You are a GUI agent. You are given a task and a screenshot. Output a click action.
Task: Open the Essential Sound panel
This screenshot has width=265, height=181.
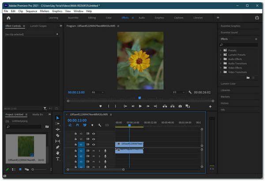229,33
